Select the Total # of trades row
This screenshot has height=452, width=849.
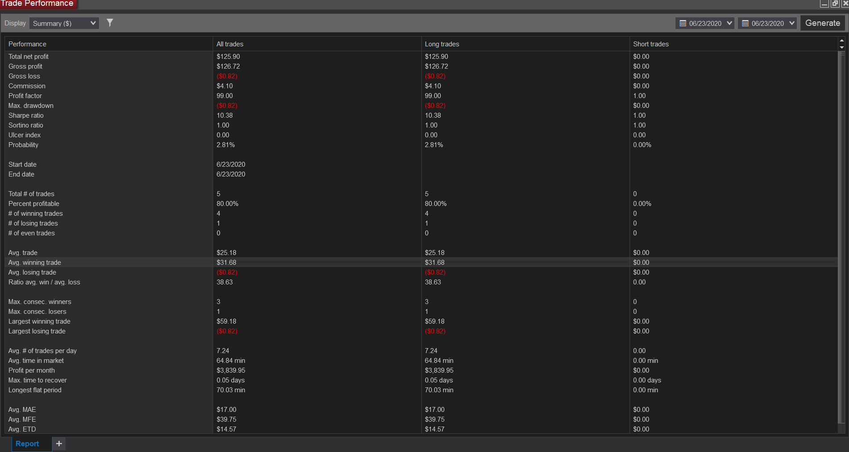click(421, 194)
